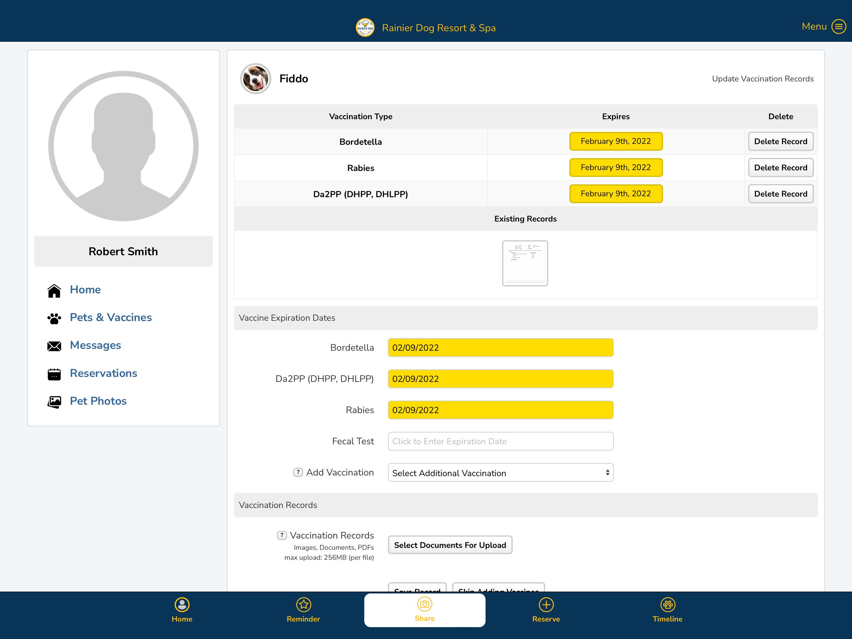Image resolution: width=852 pixels, height=639 pixels.
Task: Tap the Share camera icon
Action: click(424, 604)
